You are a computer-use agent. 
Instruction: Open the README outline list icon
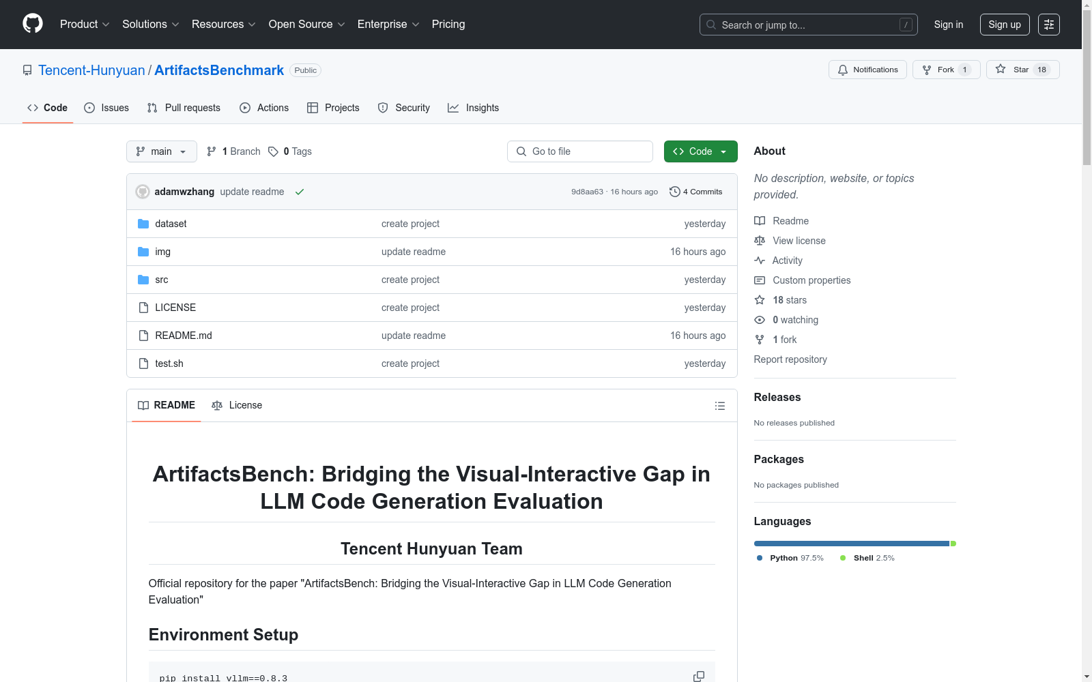(x=719, y=406)
